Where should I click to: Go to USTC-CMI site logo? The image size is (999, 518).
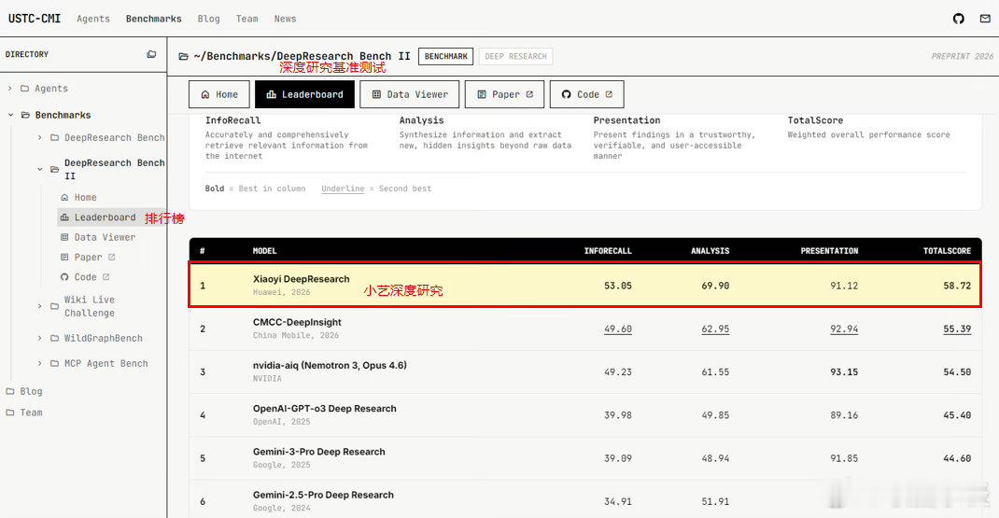click(x=35, y=19)
